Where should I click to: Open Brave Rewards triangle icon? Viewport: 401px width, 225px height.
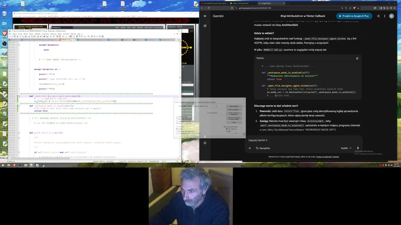pos(358,8)
